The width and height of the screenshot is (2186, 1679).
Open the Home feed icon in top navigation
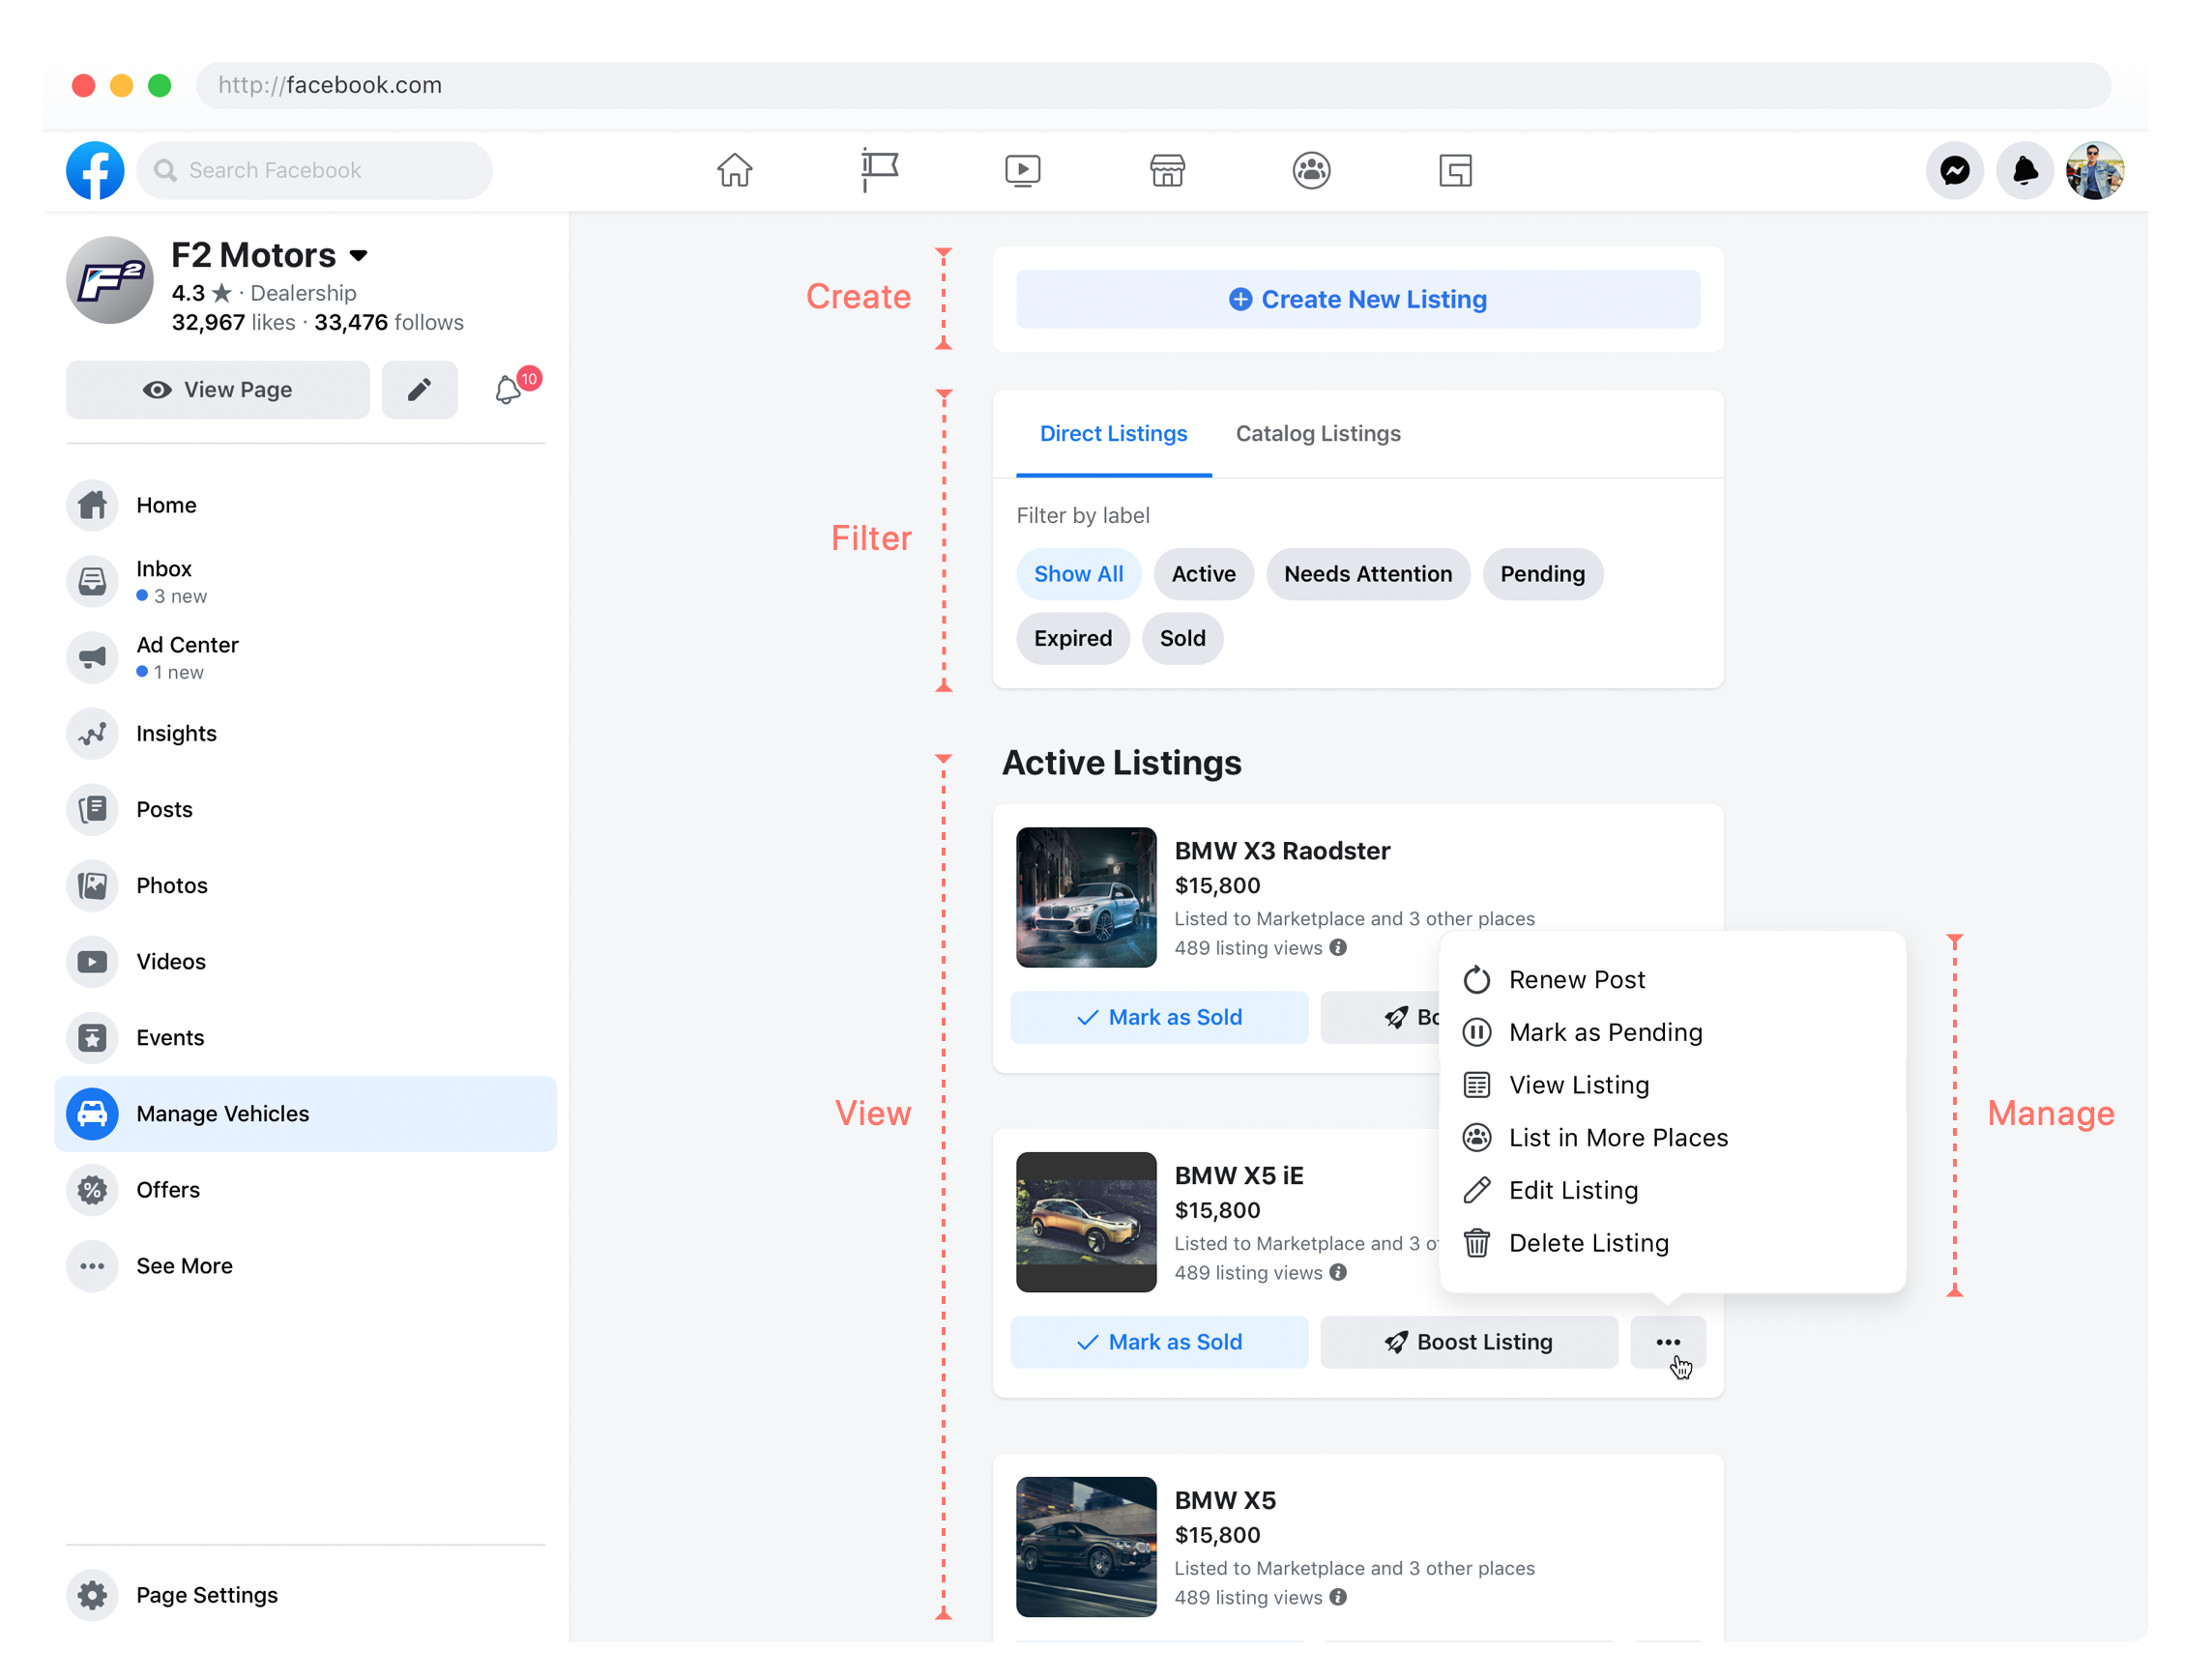[x=735, y=170]
